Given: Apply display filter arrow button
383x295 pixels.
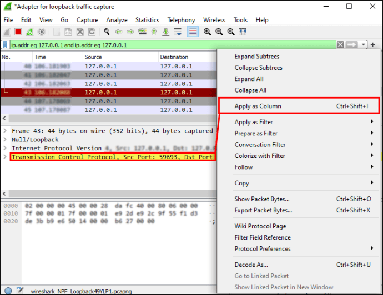Looking at the screenshot, I should click(352, 45).
